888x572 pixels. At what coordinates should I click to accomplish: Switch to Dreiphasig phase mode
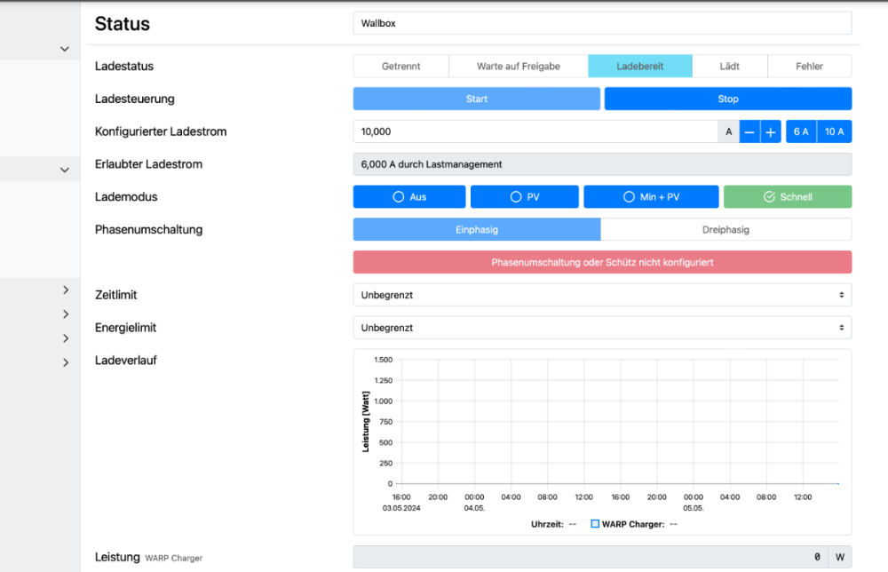tap(725, 229)
